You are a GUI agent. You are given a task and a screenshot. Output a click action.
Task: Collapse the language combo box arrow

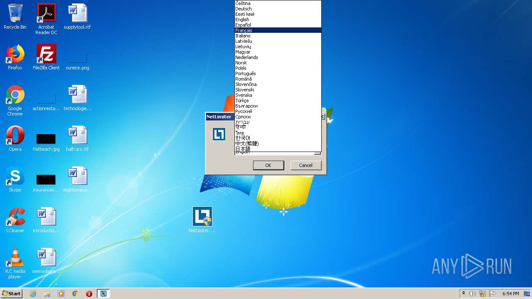pos(318,153)
